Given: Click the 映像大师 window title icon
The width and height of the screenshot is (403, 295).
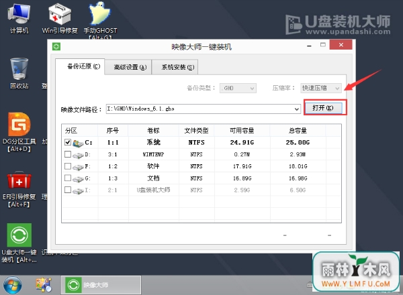Looking at the screenshot, I should [56, 47].
